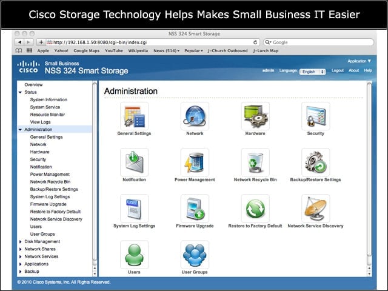Open the Network Service Discovery dish icon
Image resolution: width=388 pixels, height=291 pixels.
tap(315, 209)
